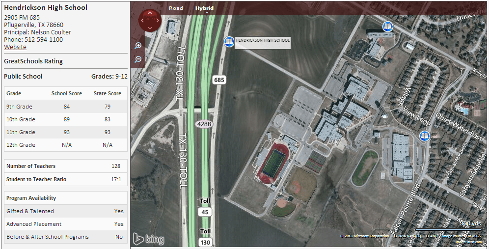The image size is (489, 249).
Task: Click the zoom in magnifier icon
Action: (x=138, y=46)
